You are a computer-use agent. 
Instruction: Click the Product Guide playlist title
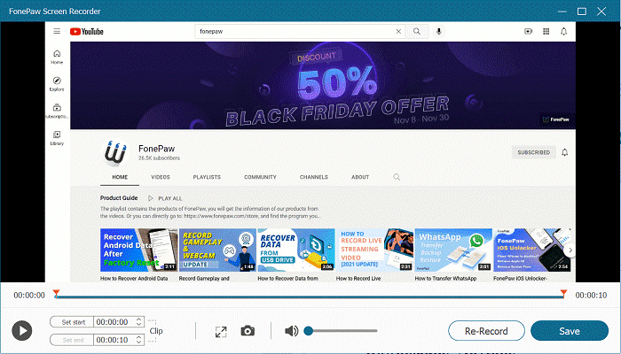(119, 198)
